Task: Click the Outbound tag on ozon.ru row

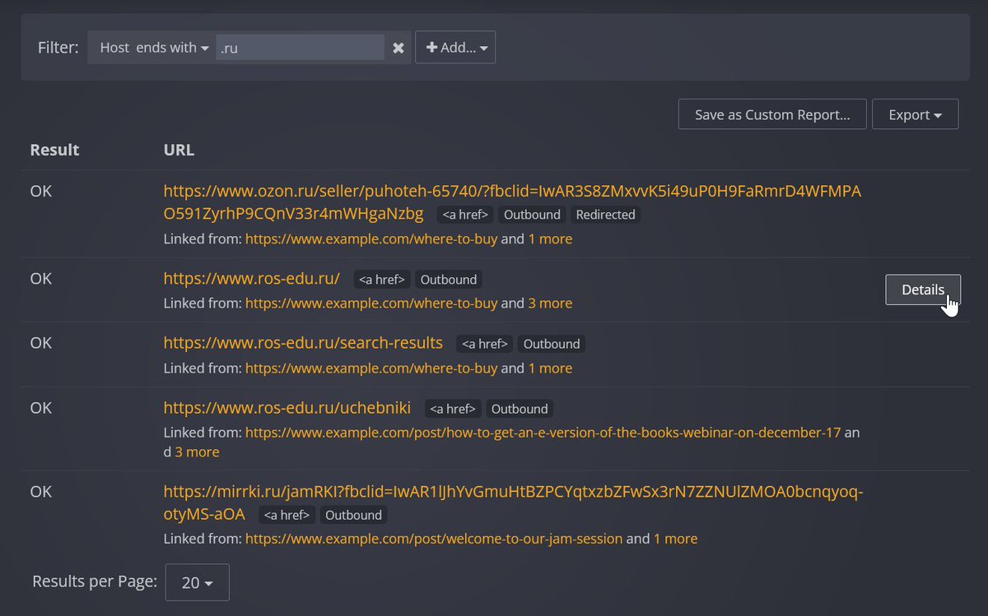Action: pyautogui.click(x=532, y=215)
